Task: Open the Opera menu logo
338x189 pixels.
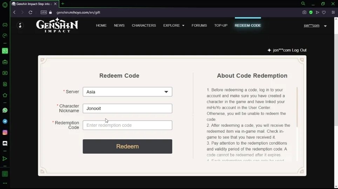Action: click(x=5, y=5)
